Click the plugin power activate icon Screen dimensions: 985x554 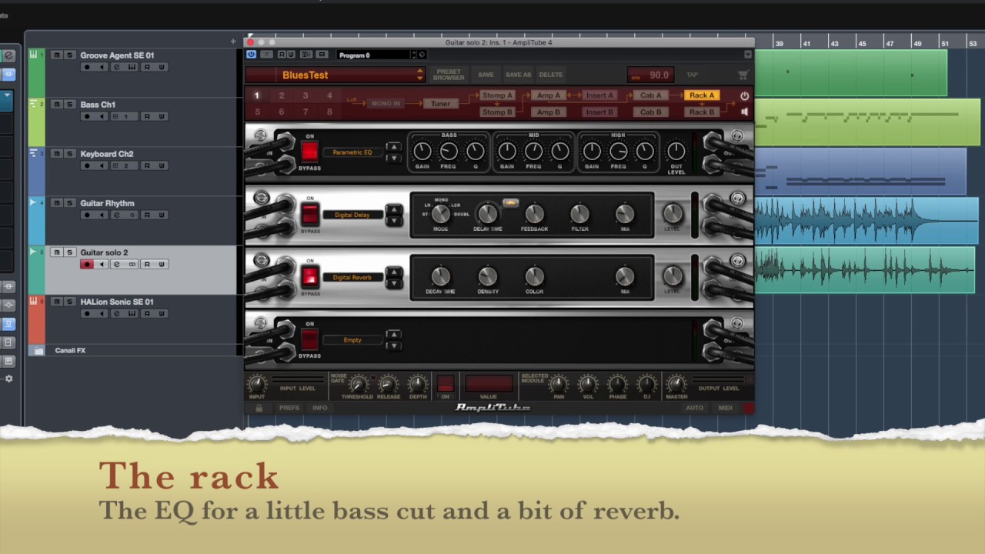(251, 55)
